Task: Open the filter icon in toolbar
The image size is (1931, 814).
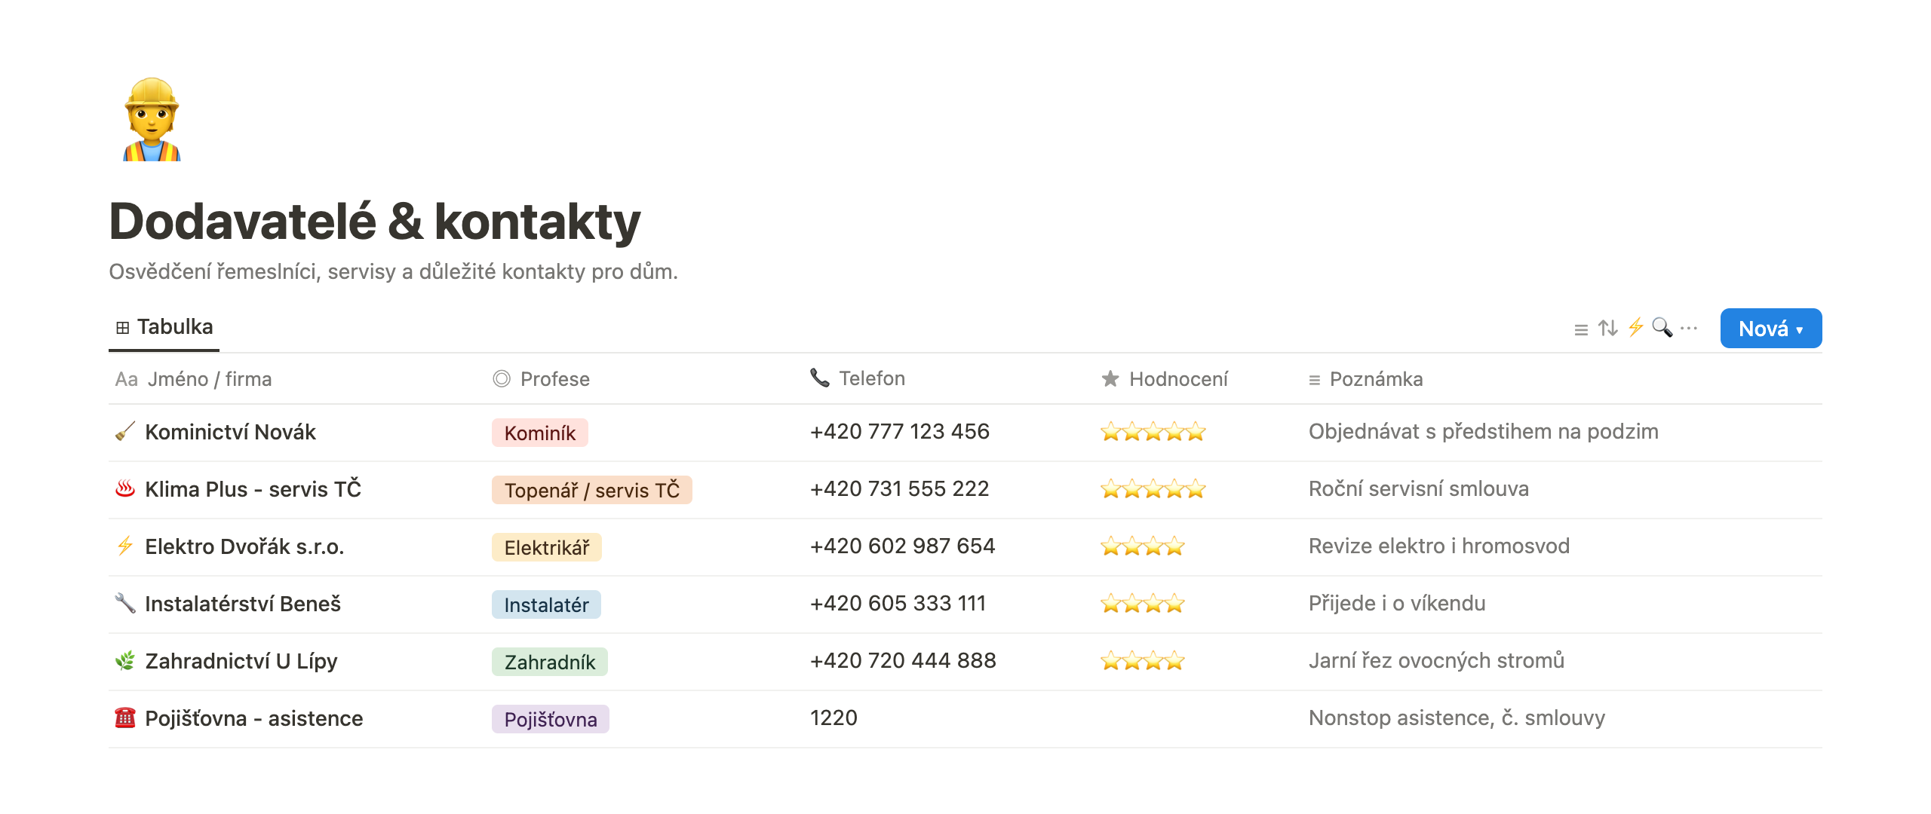Action: [x=1581, y=329]
